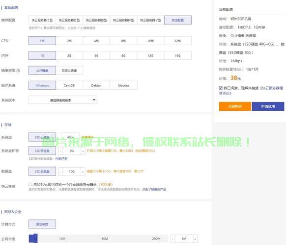Open the 系统版本 dropdown
286x245 pixels.
coord(63,100)
